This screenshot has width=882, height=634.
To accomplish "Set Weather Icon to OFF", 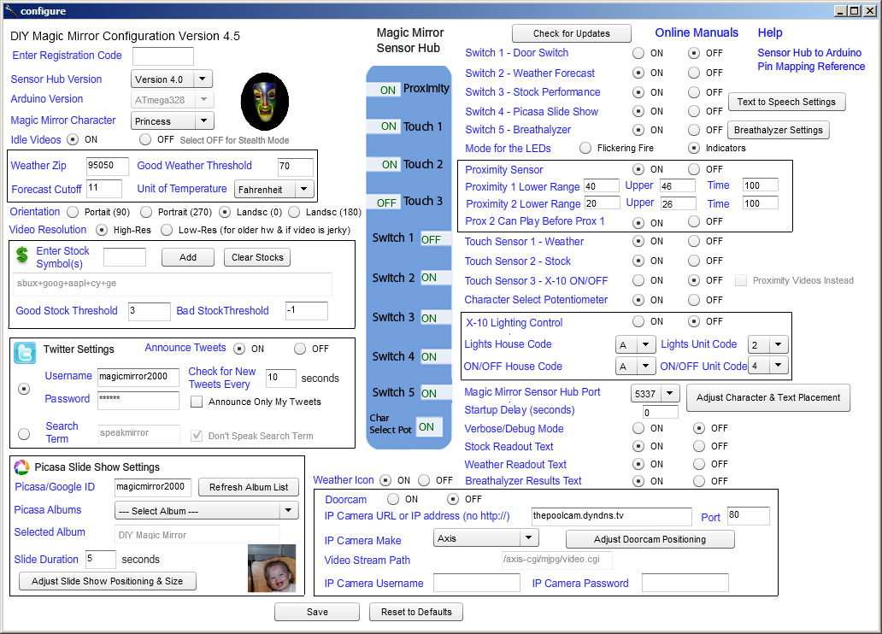I will click(424, 480).
